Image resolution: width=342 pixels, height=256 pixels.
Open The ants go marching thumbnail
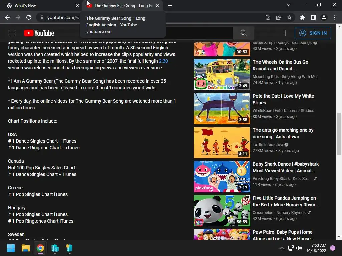[x=222, y=143]
